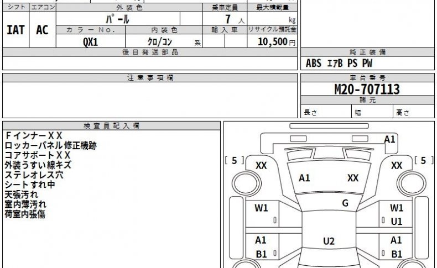Click the right front wheel circle
The image size is (437, 268).
point(412,183)
